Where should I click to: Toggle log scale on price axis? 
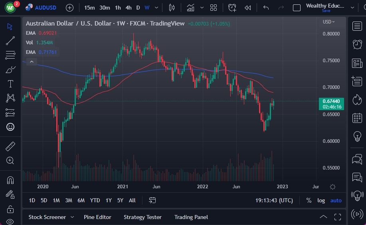click(x=321, y=200)
